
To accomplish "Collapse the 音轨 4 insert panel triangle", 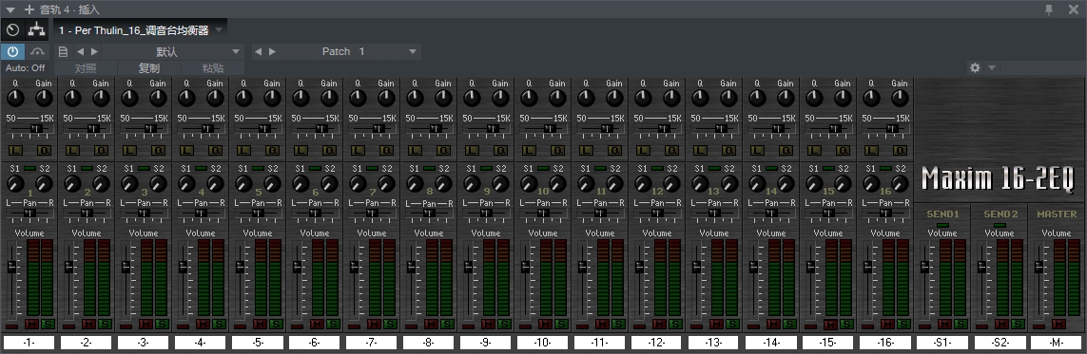I will click(x=10, y=9).
